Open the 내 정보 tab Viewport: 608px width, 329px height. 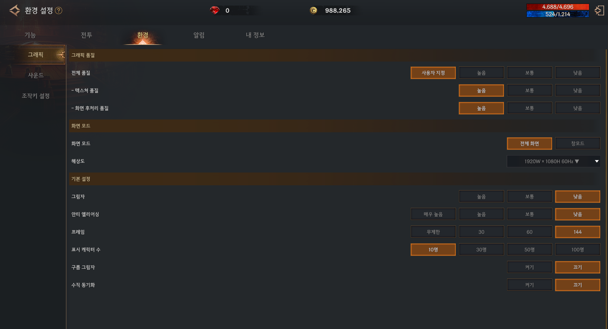pos(255,35)
